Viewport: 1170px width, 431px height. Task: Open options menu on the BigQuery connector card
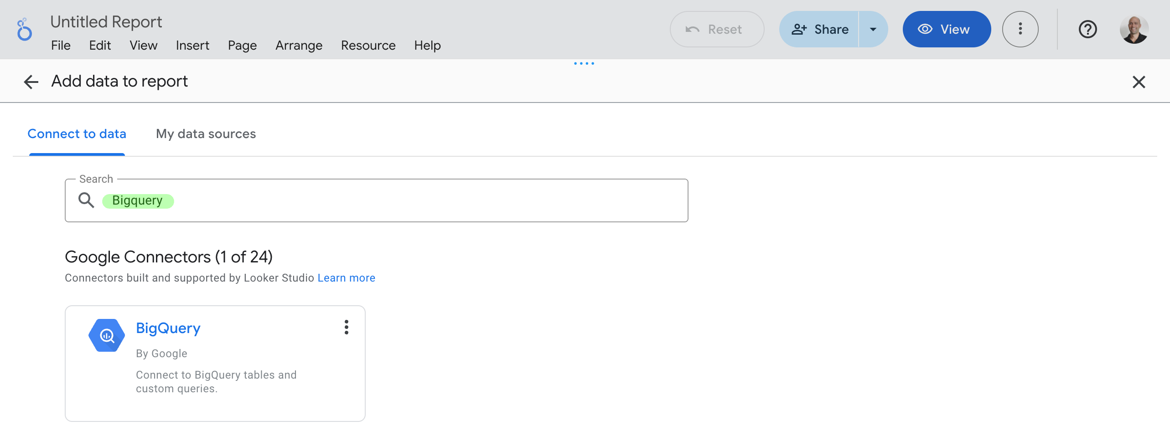coord(347,327)
